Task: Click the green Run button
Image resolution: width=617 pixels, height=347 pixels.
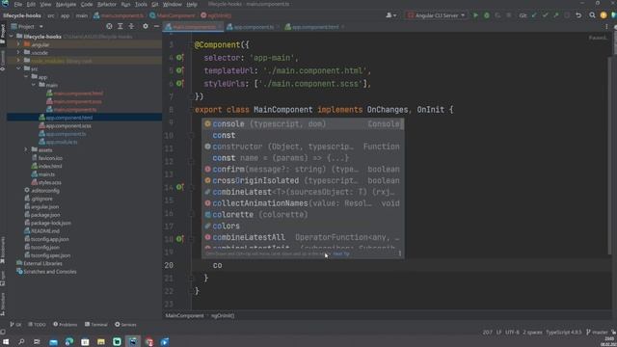Action: [x=475, y=15]
